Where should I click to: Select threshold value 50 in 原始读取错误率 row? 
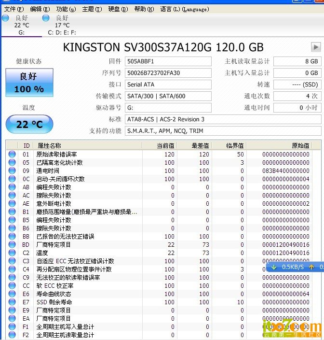pos(240,155)
